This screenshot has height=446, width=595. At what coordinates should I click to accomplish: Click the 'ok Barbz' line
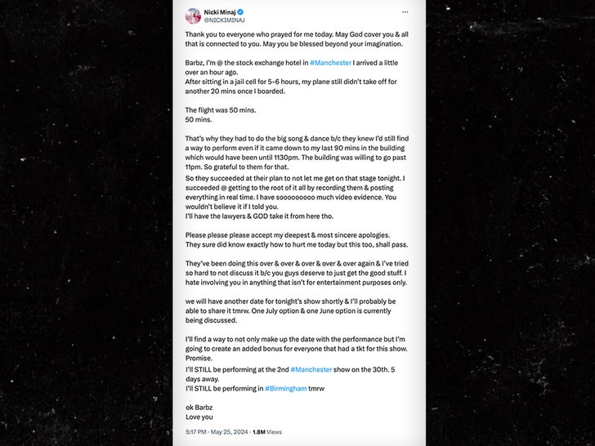coord(199,407)
